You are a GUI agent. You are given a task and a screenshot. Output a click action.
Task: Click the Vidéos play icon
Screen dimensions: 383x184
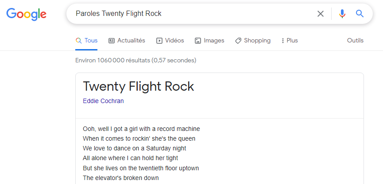159,41
